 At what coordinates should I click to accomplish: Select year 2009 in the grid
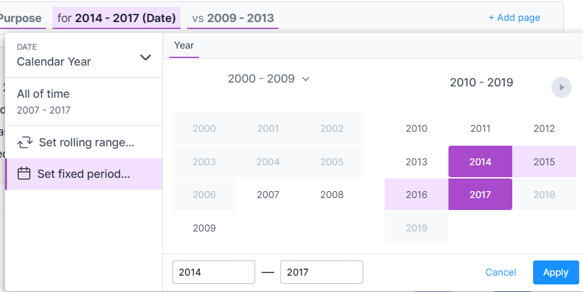(204, 228)
